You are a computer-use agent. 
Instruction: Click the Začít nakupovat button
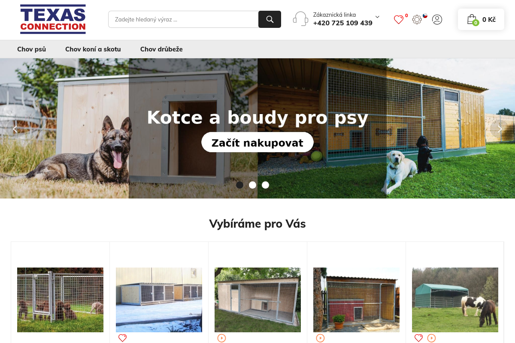257,142
